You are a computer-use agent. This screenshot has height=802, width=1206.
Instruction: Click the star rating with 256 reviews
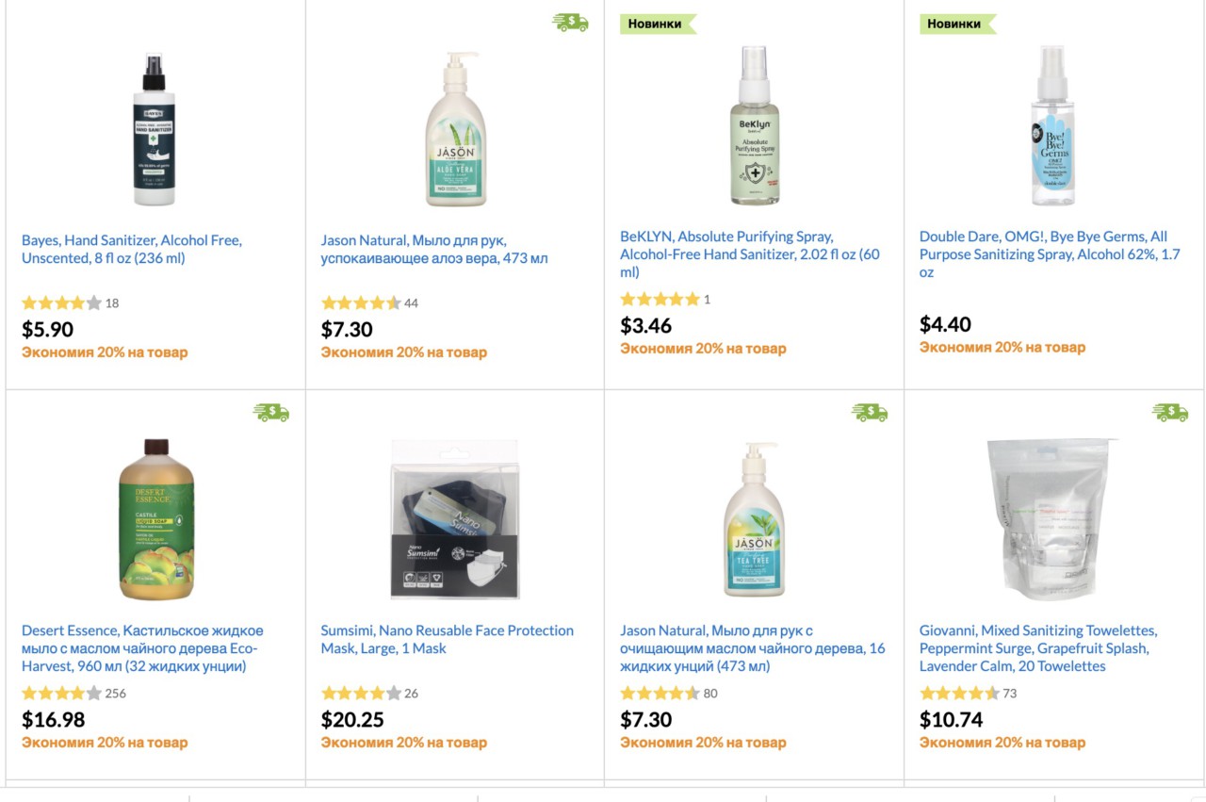click(x=61, y=694)
